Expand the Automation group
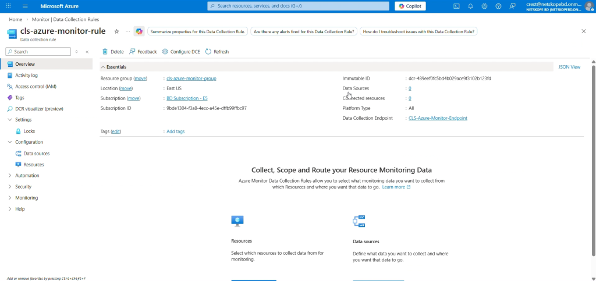Screen dimensions: 596x281 point(10,176)
